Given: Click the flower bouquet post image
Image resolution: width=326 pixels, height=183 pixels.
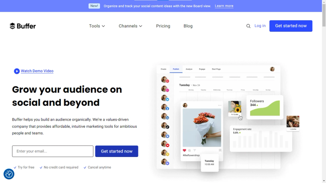Looking at the screenshot, I should coord(202,128).
